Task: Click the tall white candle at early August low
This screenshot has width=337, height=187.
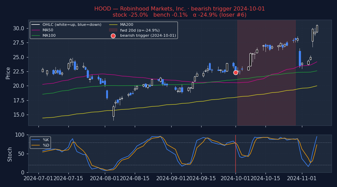Action: click(x=113, y=112)
